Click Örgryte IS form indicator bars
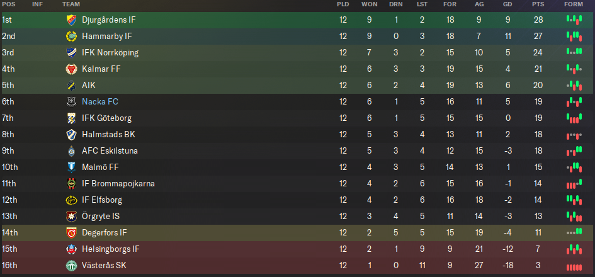Screen dimensions: 595x277 573,217
